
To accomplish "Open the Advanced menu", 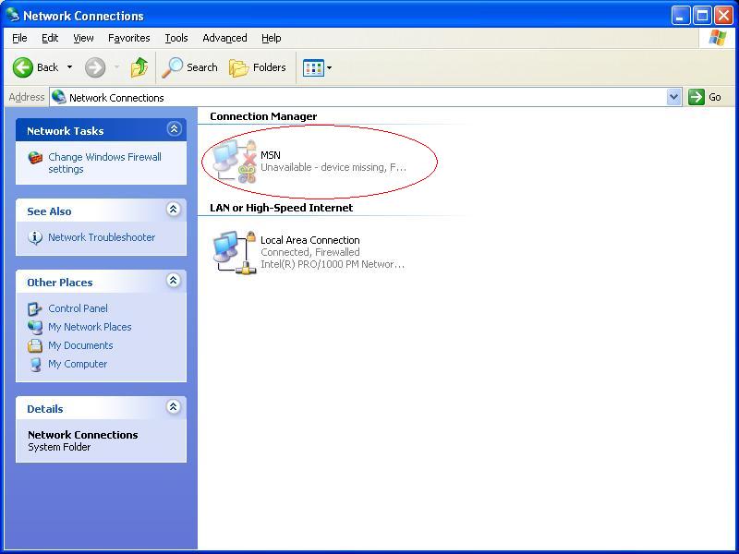I will coord(224,38).
